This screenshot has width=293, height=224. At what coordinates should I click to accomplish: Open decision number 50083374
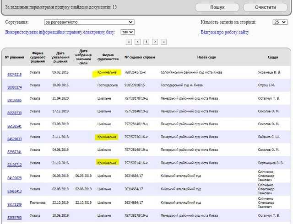pyautogui.click(x=14, y=87)
